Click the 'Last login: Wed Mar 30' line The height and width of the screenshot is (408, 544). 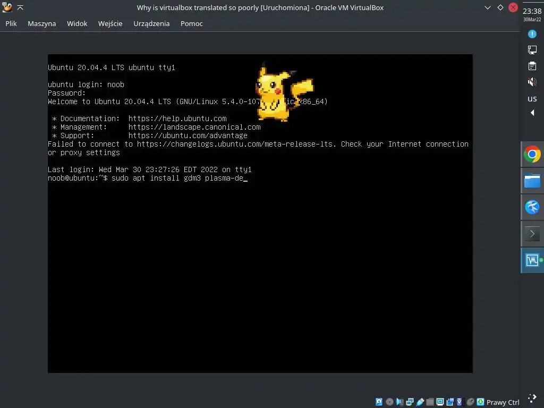[149, 169]
